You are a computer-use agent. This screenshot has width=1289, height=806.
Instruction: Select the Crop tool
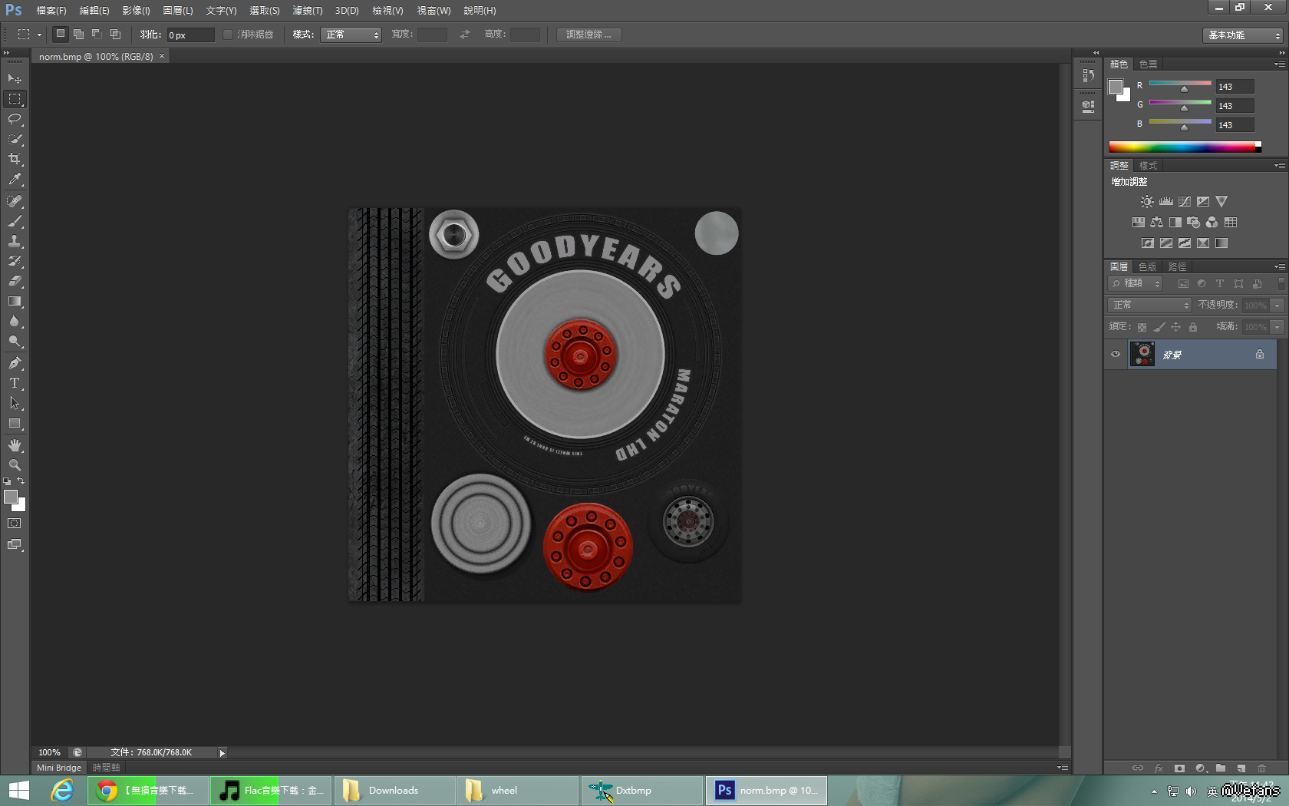pyautogui.click(x=15, y=159)
